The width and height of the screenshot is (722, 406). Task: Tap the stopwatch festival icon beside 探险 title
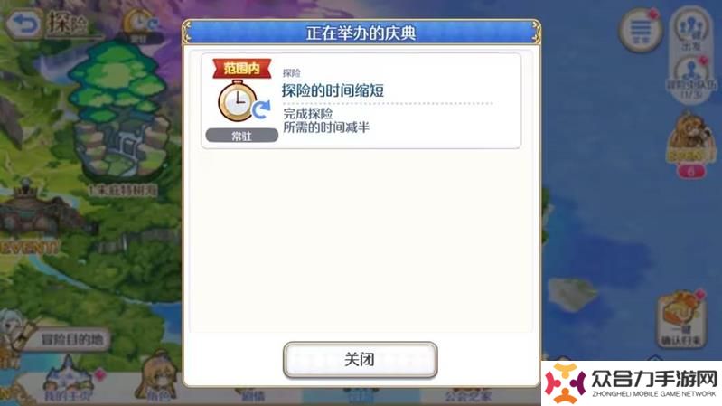click(140, 24)
